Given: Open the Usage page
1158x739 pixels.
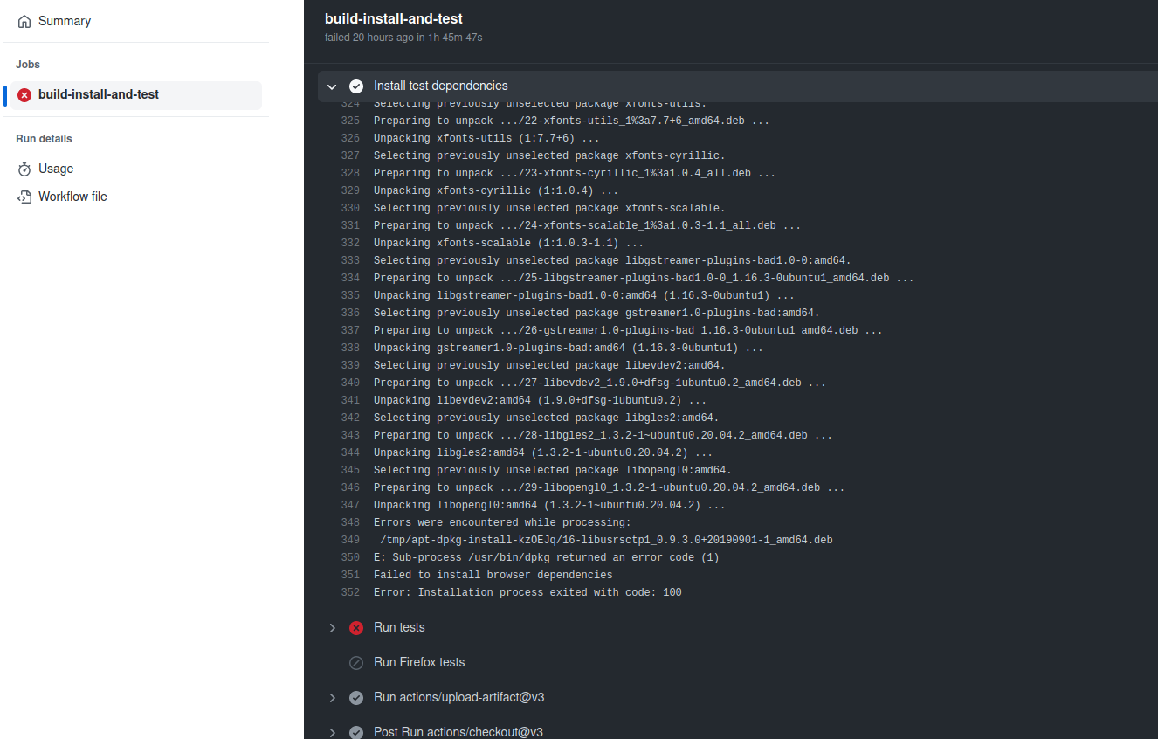Looking at the screenshot, I should (56, 169).
